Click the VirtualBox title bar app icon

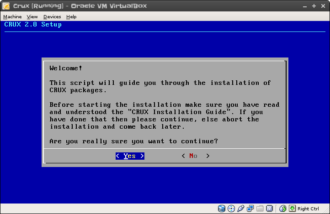(6, 6)
